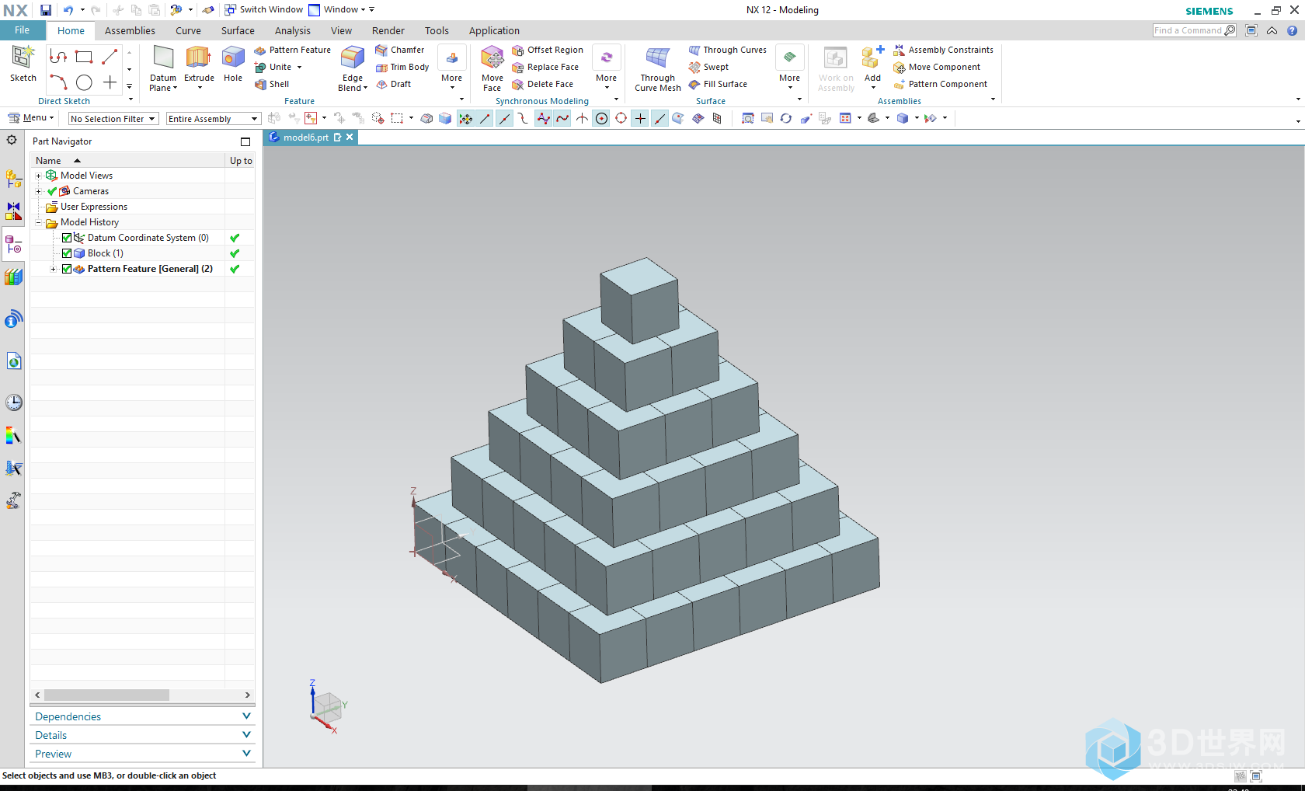Expand the Model Views node
This screenshot has width=1305, height=791.
(x=38, y=176)
